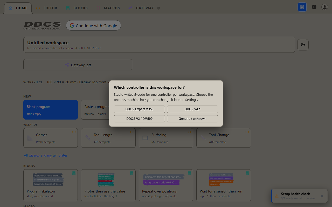Open the Tool Change ATC template
Screen dimensions: 332x207
tap(224, 138)
